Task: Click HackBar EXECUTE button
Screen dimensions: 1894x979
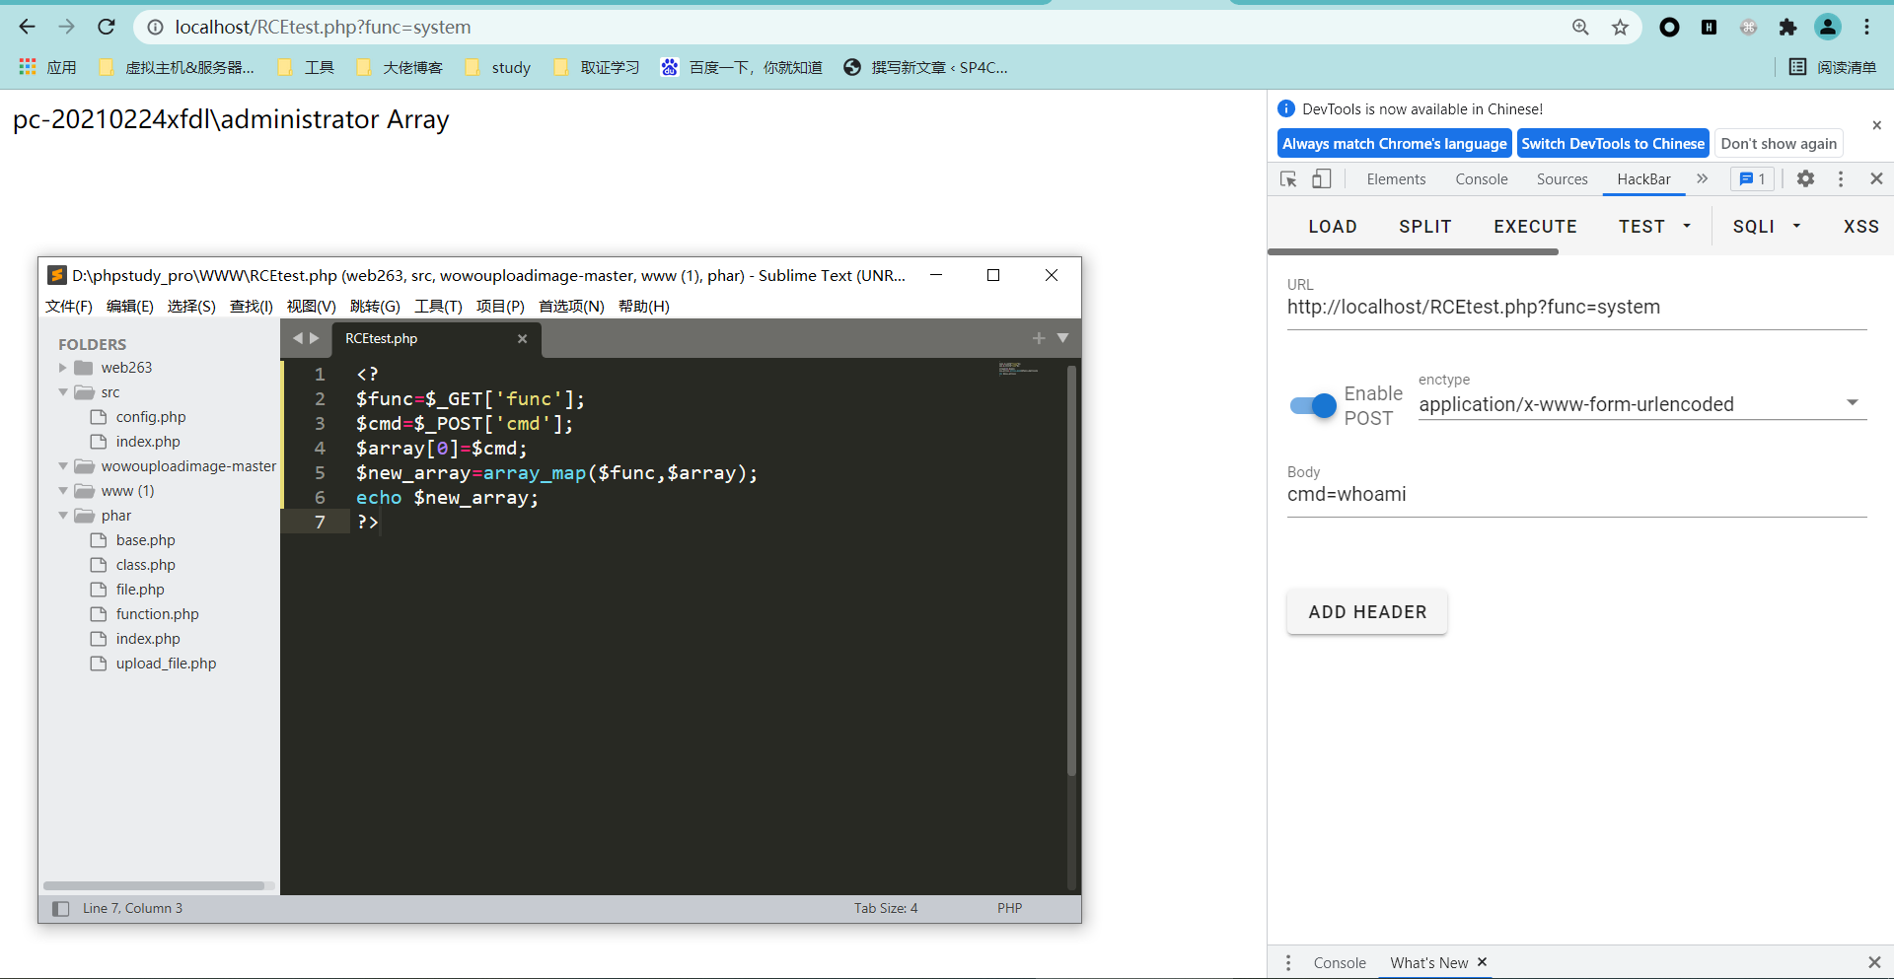Action: 1535,227
